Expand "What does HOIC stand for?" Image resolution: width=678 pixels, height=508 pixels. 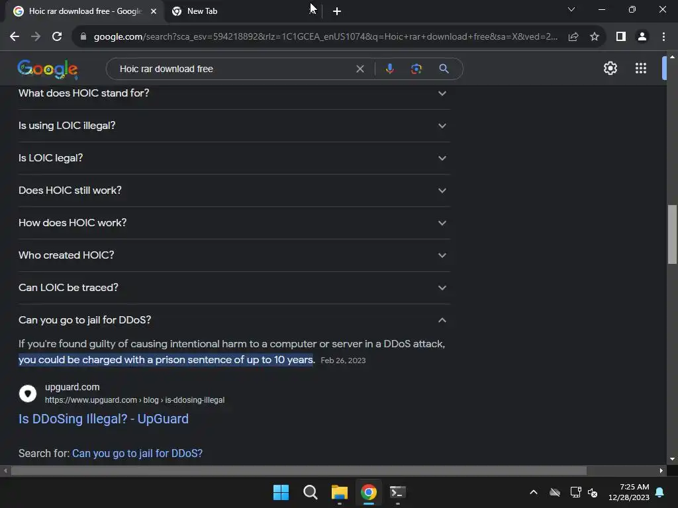[x=234, y=93]
